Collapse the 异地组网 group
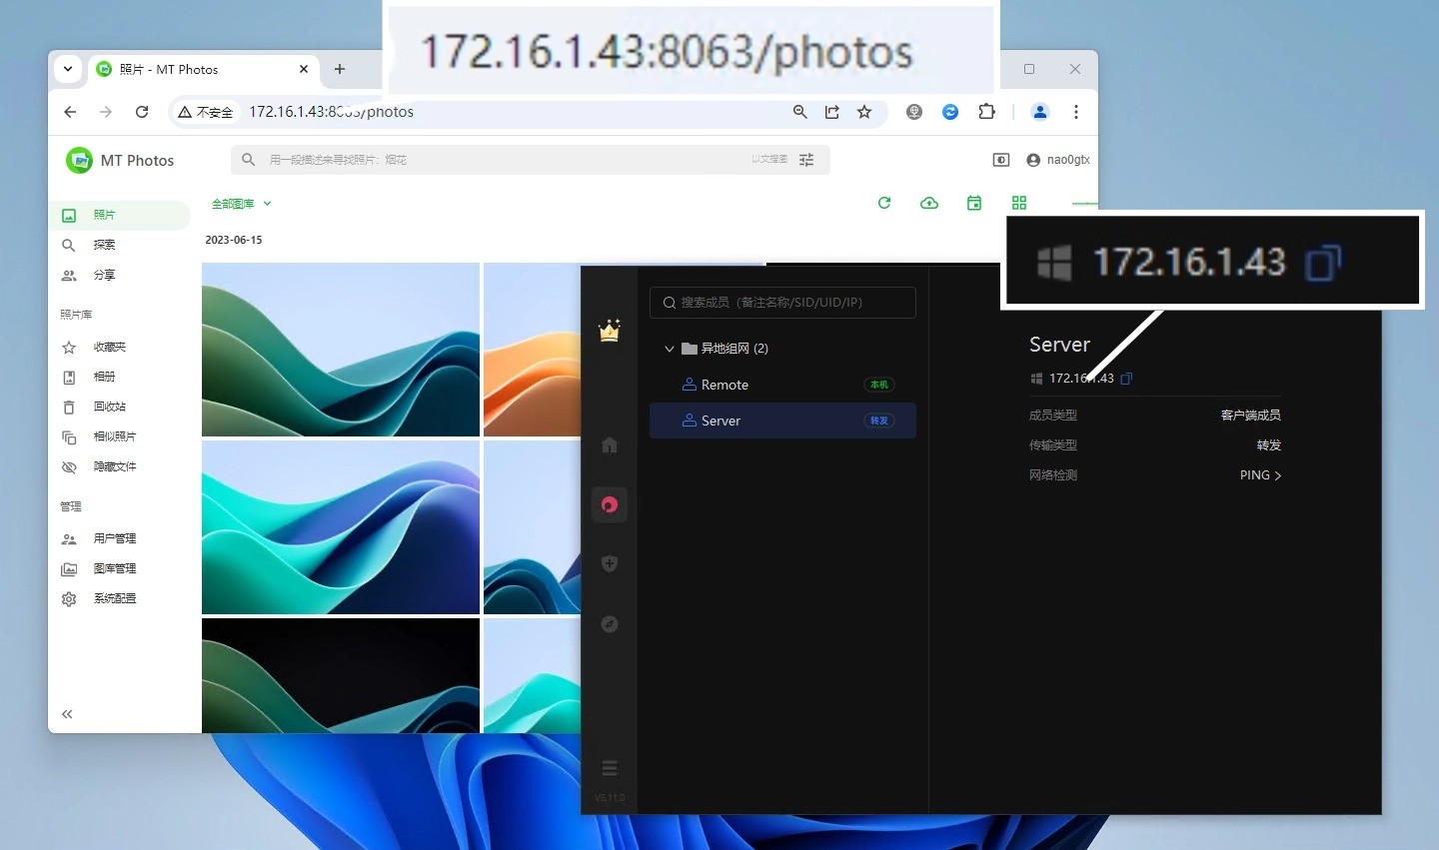Viewport: 1439px width, 850px height. pyautogui.click(x=670, y=349)
